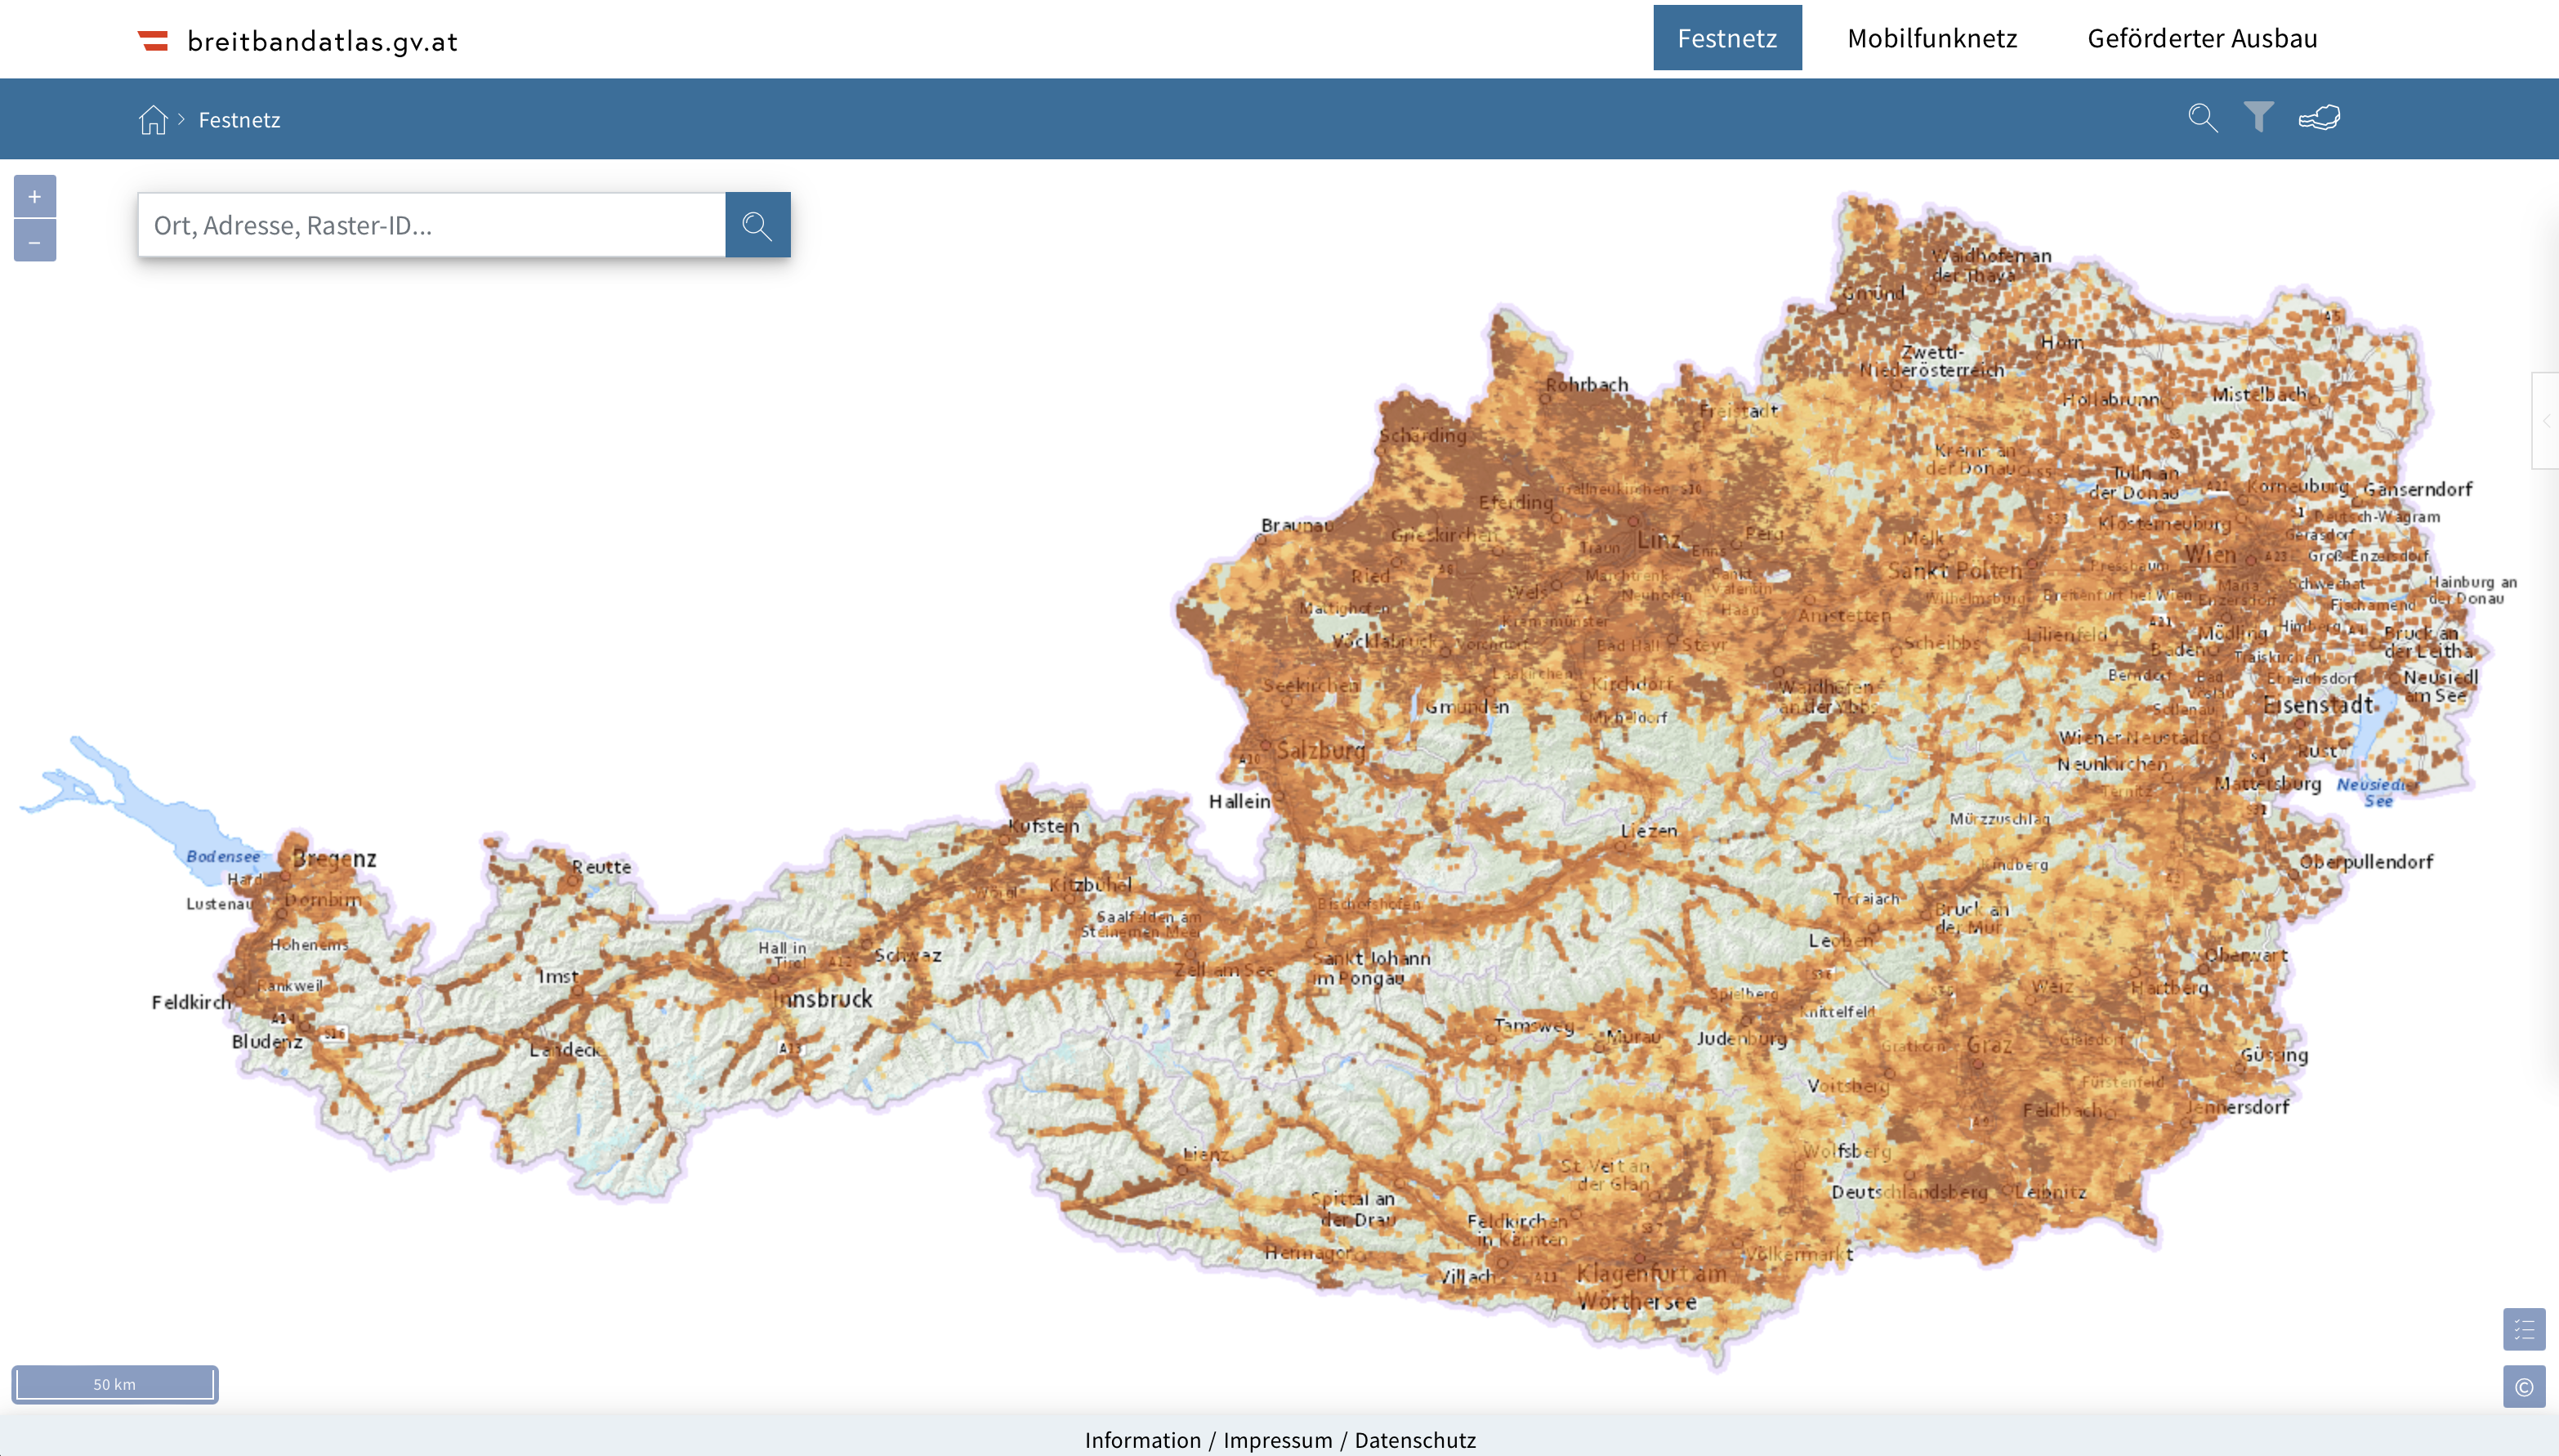Show copyright info via © button

(2523, 1387)
